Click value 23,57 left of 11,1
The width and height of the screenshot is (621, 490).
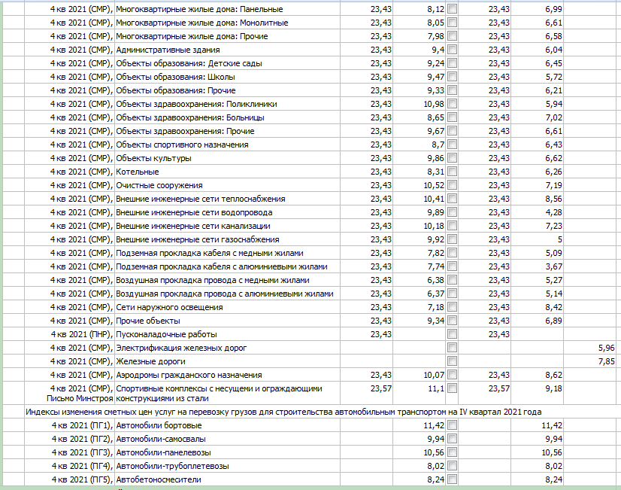click(x=381, y=388)
